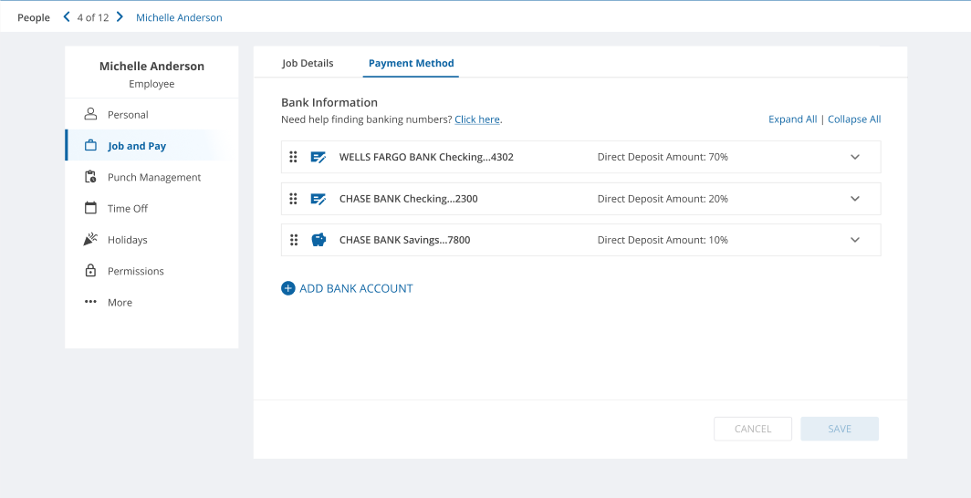The width and height of the screenshot is (971, 498).
Task: Click the Michelle Anderson name in sidebar card
Action: click(151, 67)
